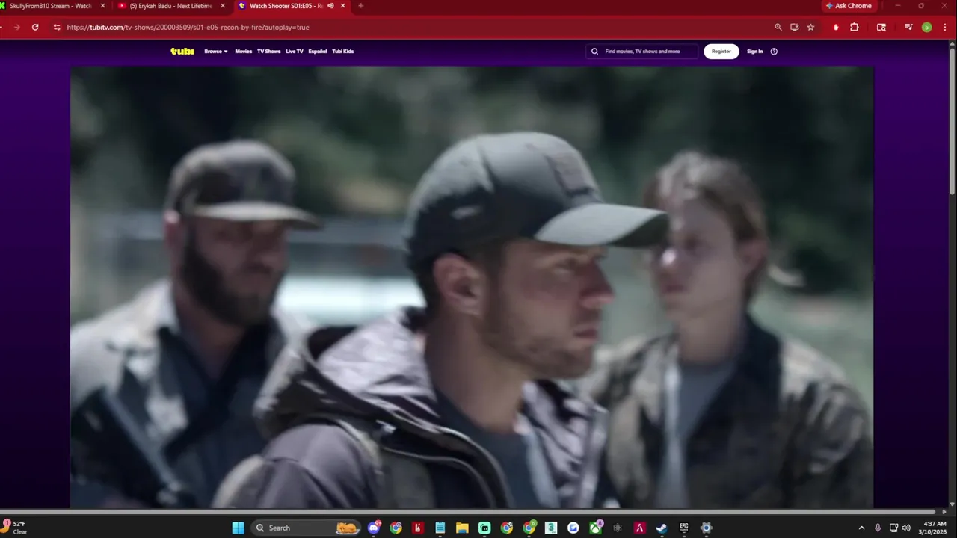Open the Movies section
Viewport: 957px width, 538px height.
(244, 52)
